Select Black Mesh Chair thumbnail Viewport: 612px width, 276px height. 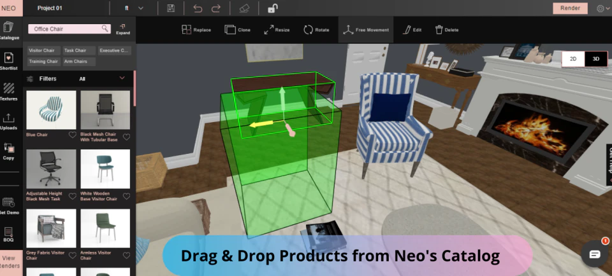105,110
